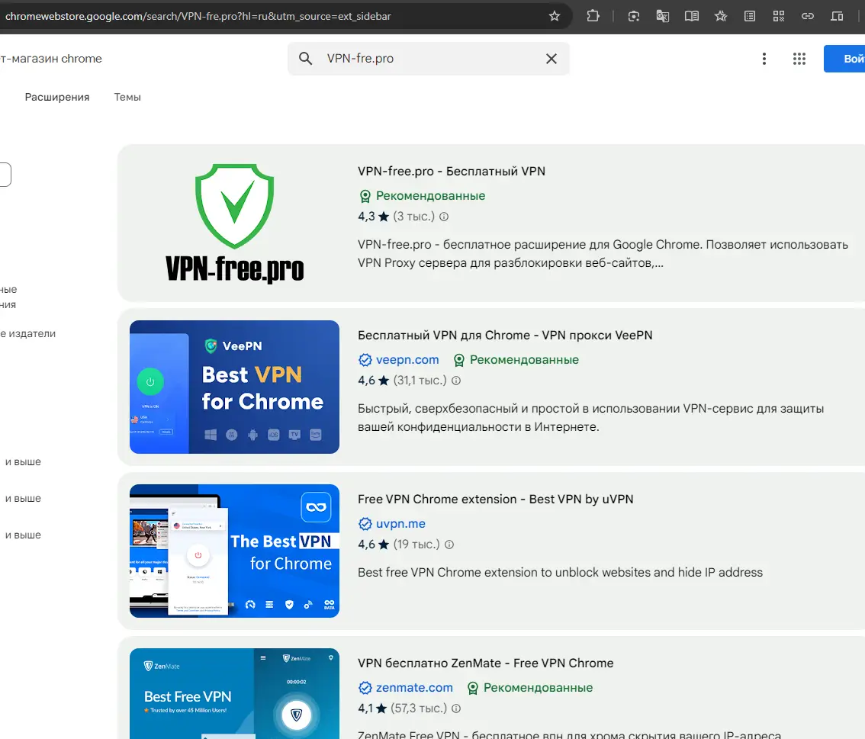Click verified badge beside uvpn.me
865x739 pixels.
(365, 524)
